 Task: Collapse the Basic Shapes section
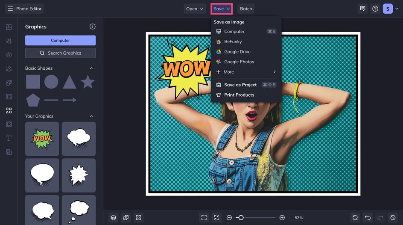coord(91,68)
